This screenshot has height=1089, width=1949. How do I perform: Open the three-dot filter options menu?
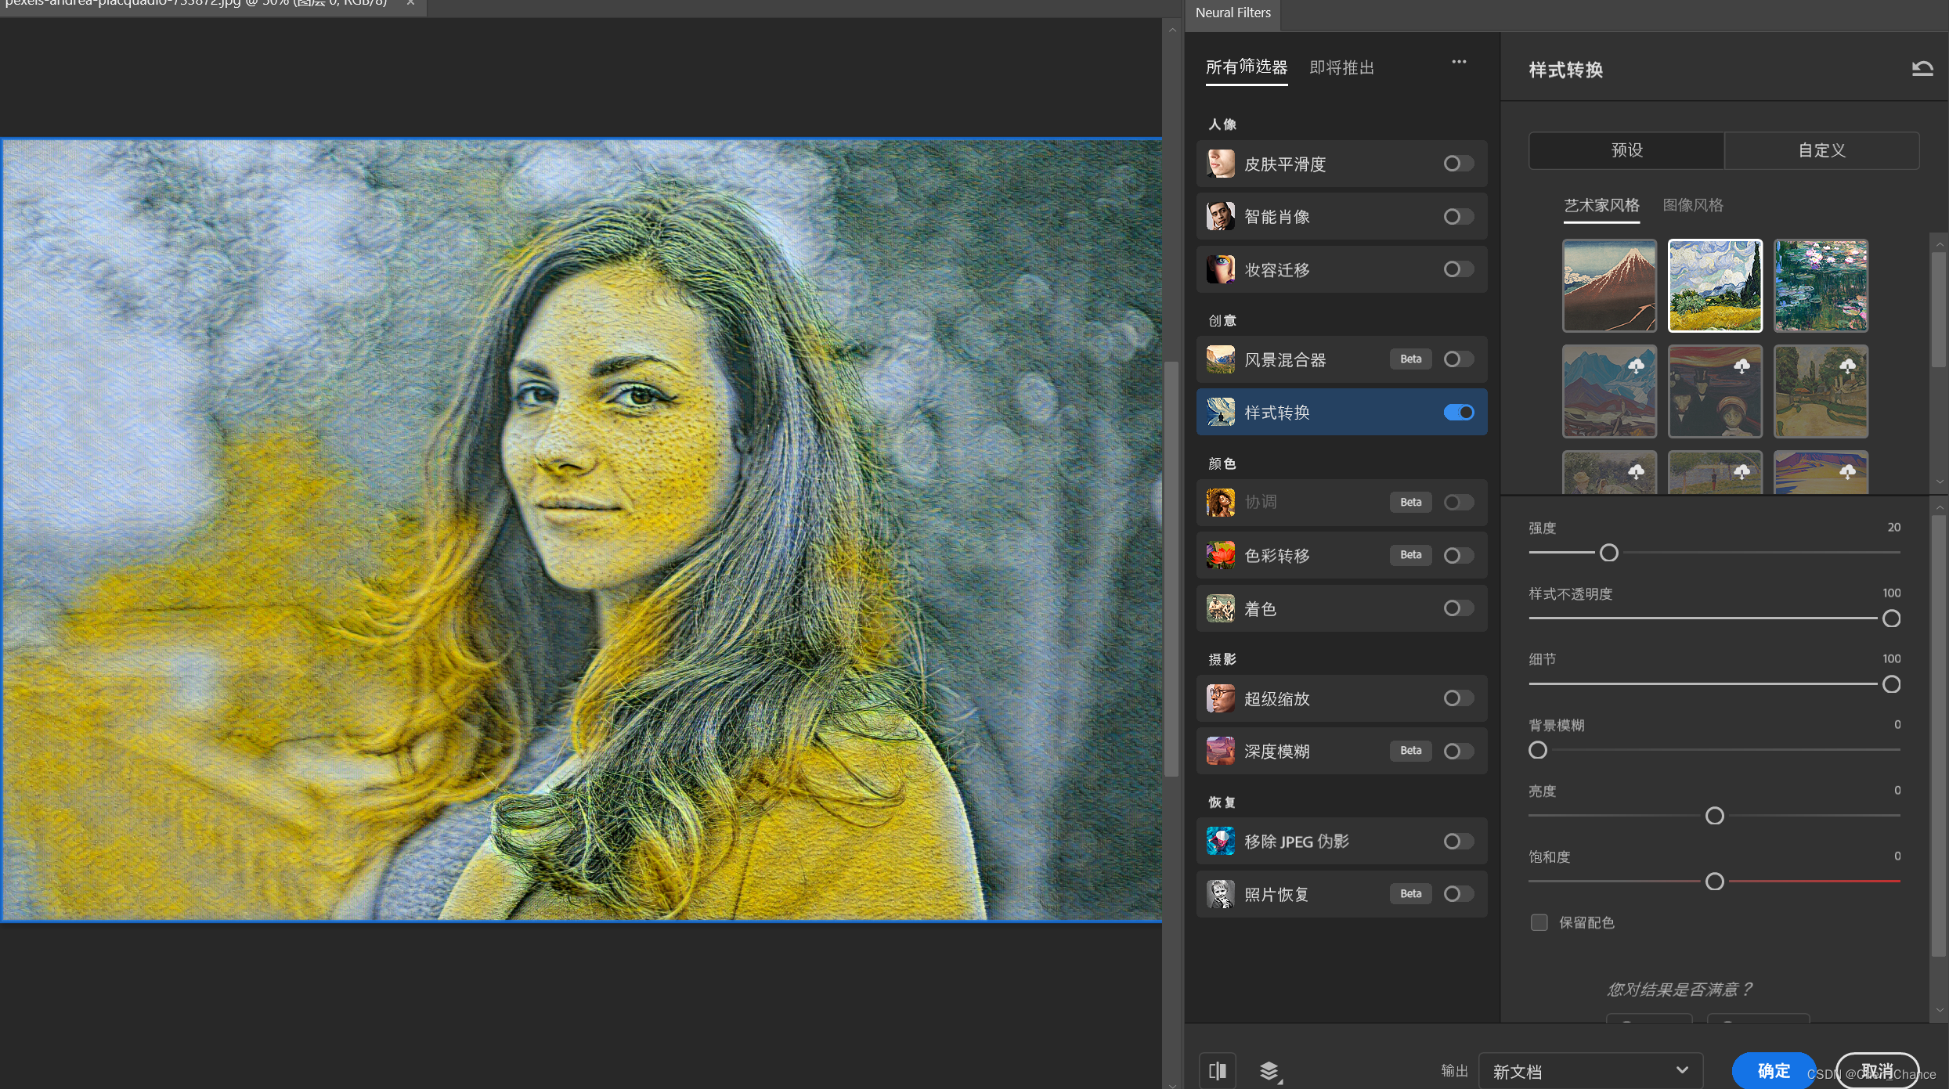tap(1458, 62)
